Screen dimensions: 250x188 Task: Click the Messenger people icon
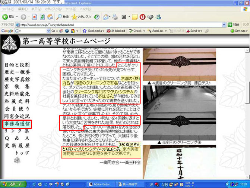tap(158, 17)
